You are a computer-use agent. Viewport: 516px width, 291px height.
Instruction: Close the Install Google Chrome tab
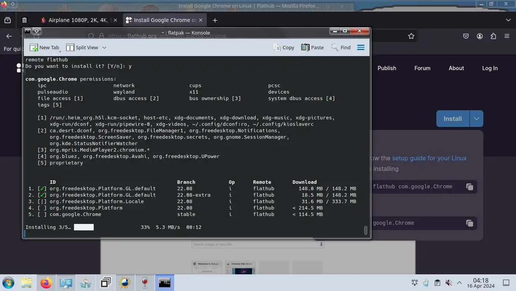(201, 20)
